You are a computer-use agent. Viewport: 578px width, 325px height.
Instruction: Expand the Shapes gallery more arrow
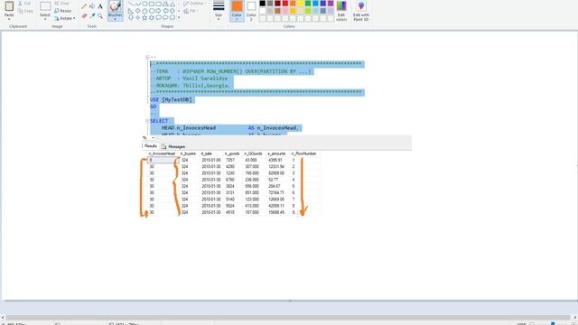tap(179, 18)
